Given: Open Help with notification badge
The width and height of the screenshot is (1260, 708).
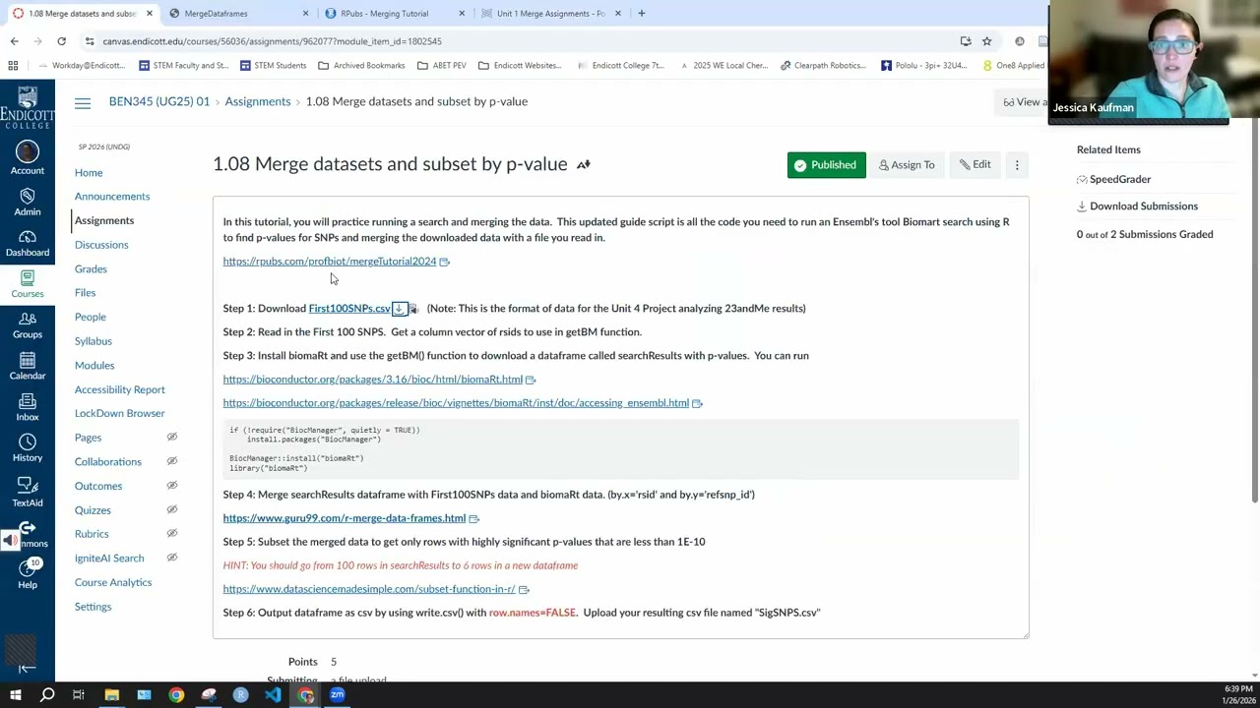Looking at the screenshot, I should click(x=28, y=573).
